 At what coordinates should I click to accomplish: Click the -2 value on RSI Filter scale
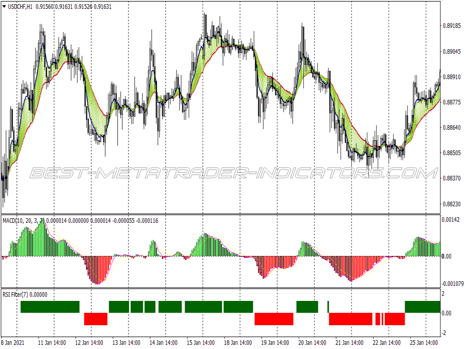coord(444,333)
